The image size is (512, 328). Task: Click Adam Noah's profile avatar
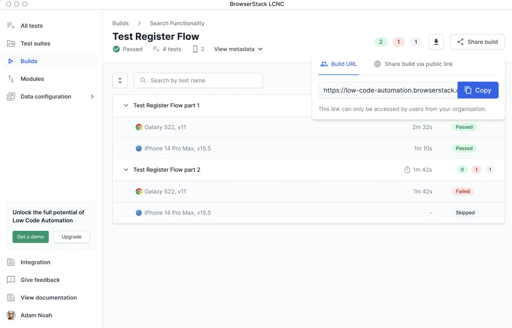point(11,315)
